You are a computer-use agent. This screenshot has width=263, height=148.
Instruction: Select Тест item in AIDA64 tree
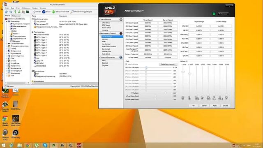pyautogui.click(x=12, y=76)
